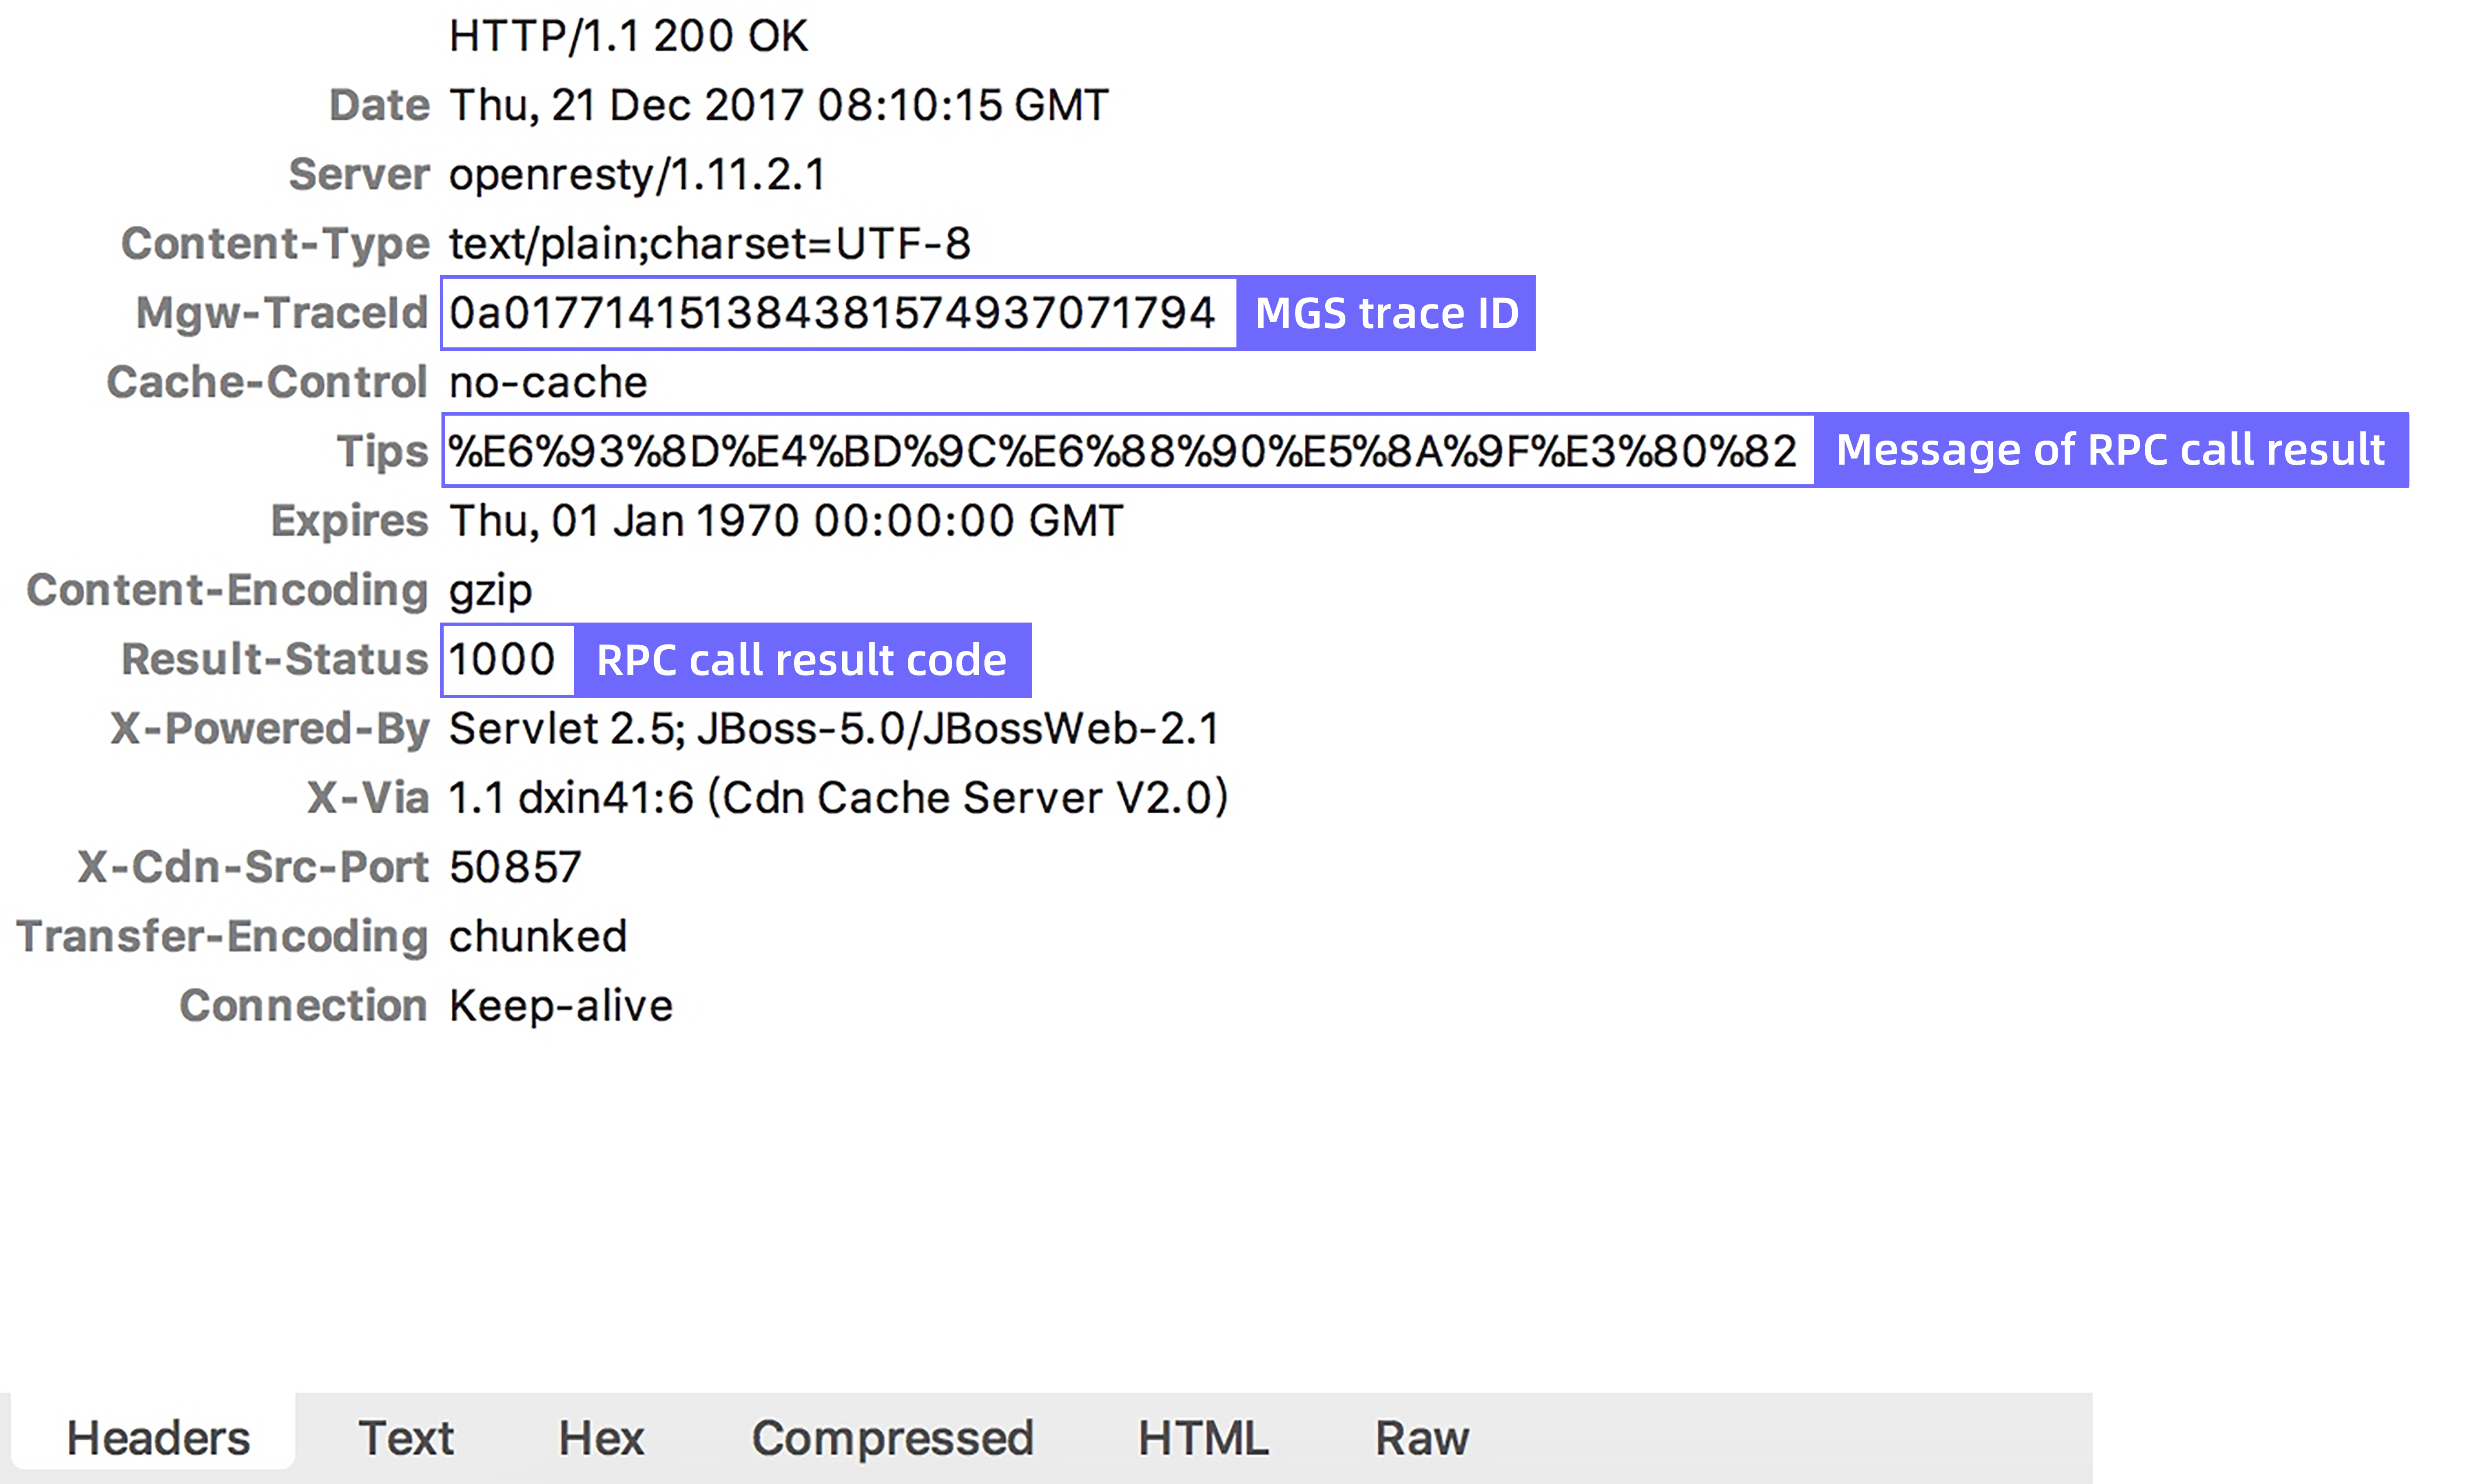Click the Server header value openresty
2486x1484 pixels.
638,175
